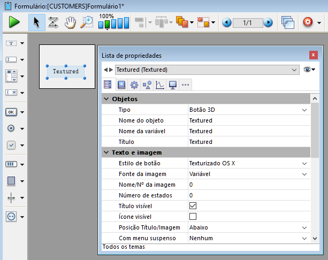The width and height of the screenshot is (328, 260).
Task: Expand the Estilo de botão dropdown
Action: click(x=304, y=163)
